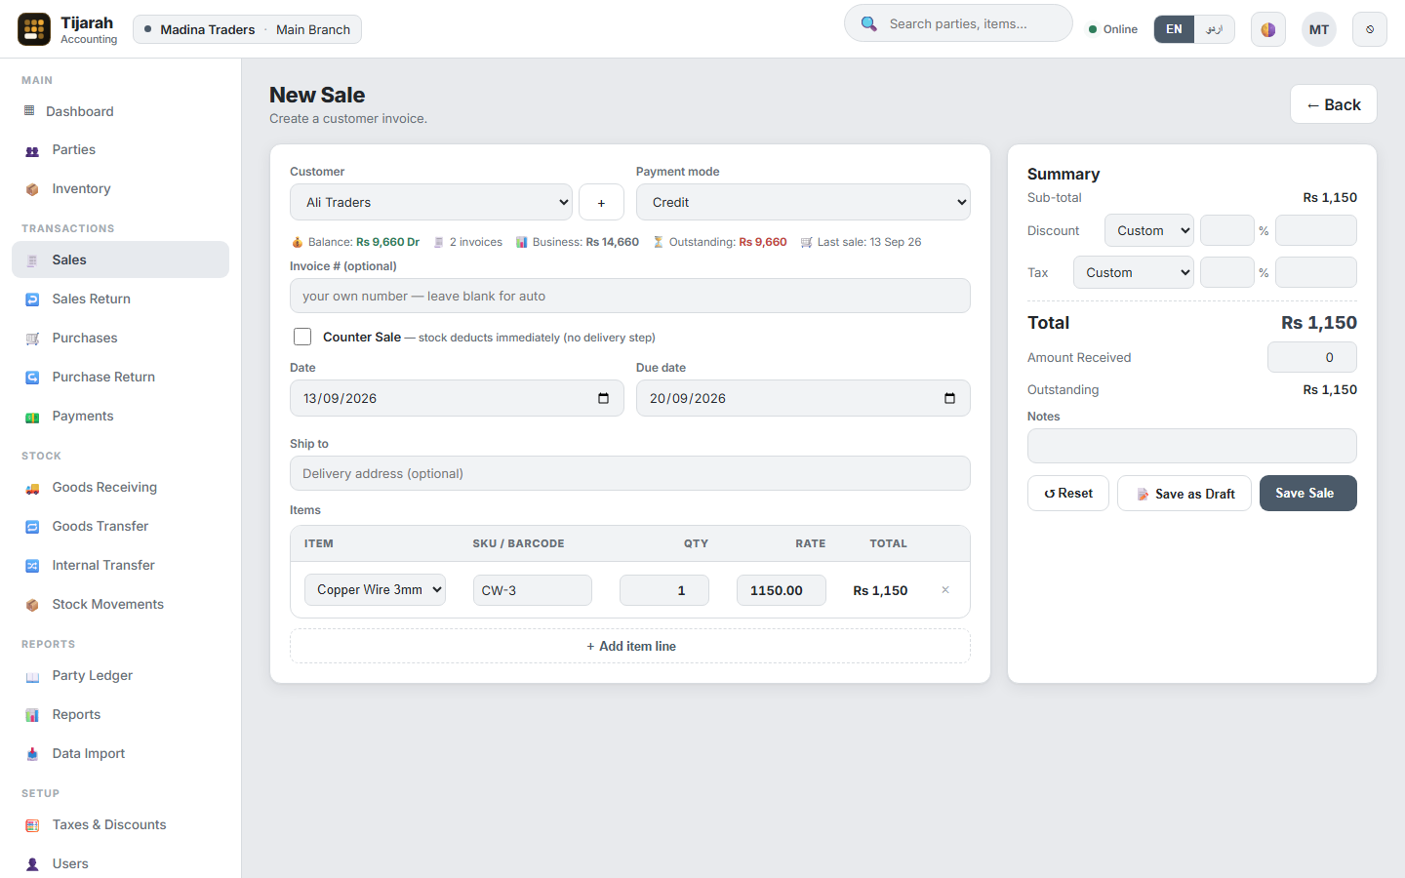Click the Purchase Return icon
1405x878 pixels.
32,378
